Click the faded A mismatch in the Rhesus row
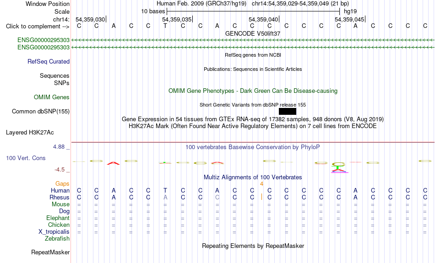Screen dimensions: 435x263 (x=165, y=197)
